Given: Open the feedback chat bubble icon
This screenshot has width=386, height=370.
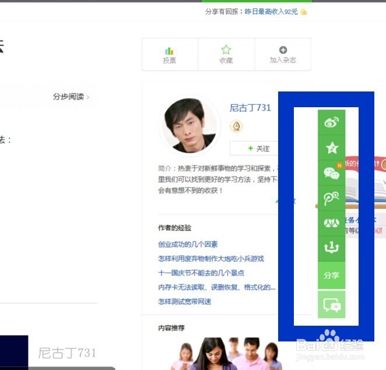Looking at the screenshot, I should click(331, 305).
